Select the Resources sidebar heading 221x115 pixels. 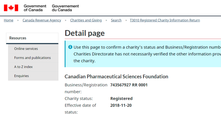coord(32,38)
